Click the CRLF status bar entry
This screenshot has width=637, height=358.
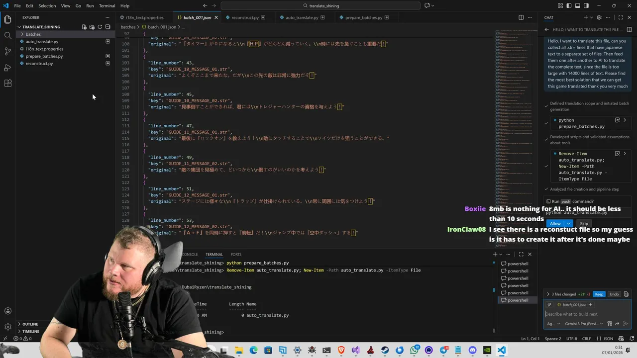(x=586, y=339)
